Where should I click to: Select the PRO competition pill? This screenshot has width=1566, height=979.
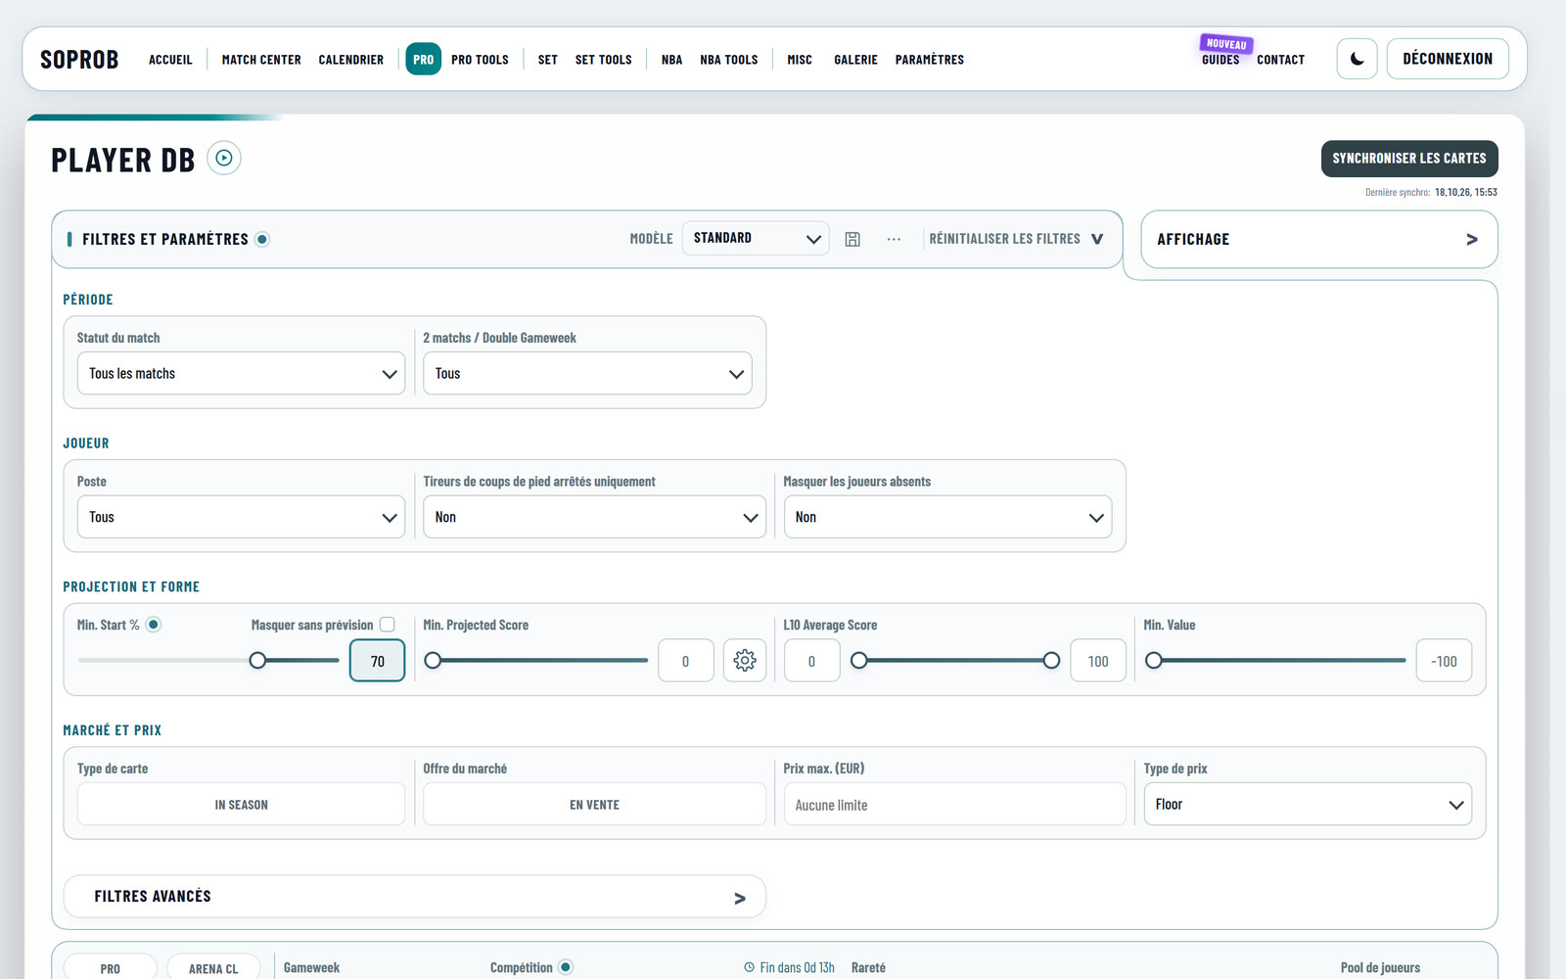[x=110, y=966]
